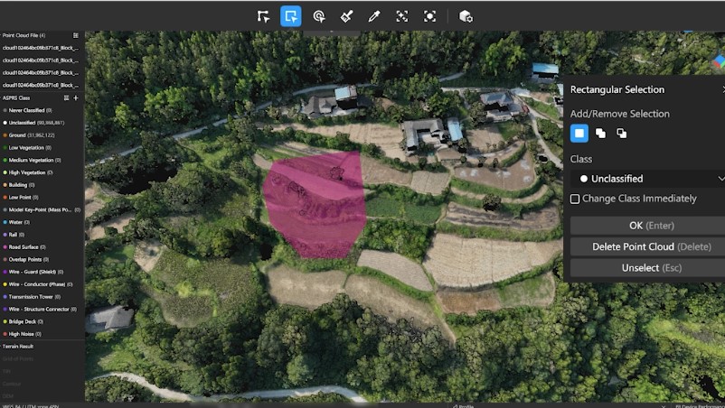Switch to subtract-from-selection mode
725x408 pixels.
[x=621, y=133]
